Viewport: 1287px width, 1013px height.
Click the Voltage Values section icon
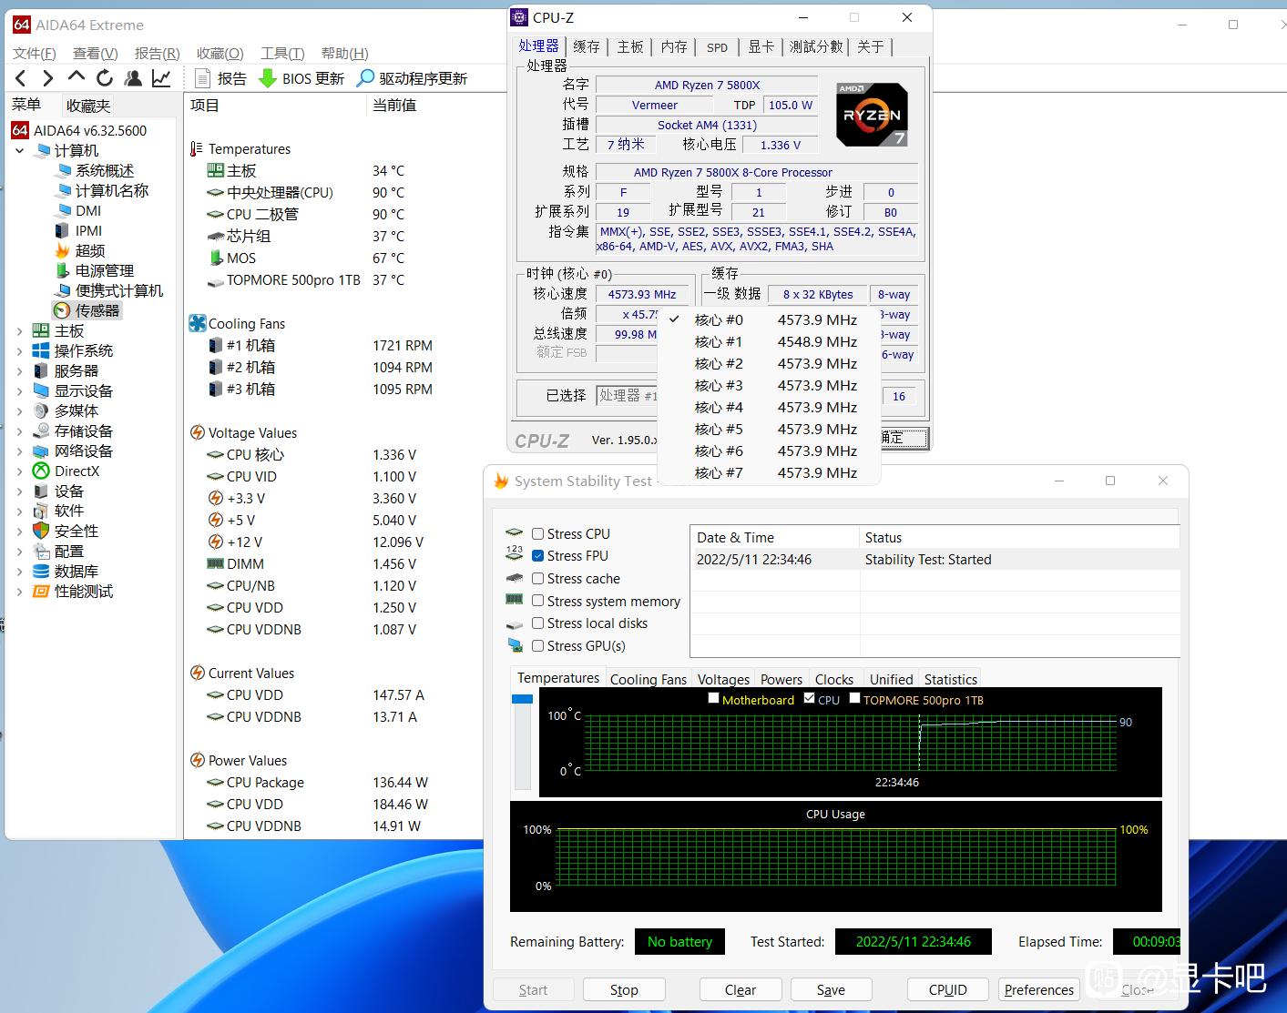[197, 432]
